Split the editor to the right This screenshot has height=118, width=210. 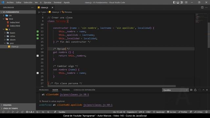click(202, 8)
